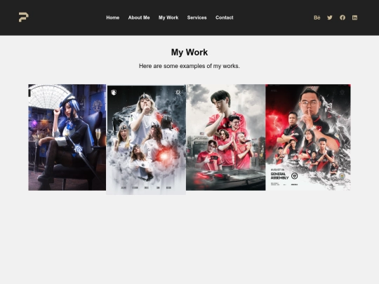Image resolution: width=379 pixels, height=284 pixels.
Task: Open the red-jersey team poster thumbnail
Action: tap(226, 137)
